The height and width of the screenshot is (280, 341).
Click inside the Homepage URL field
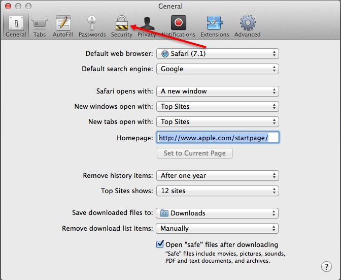218,138
